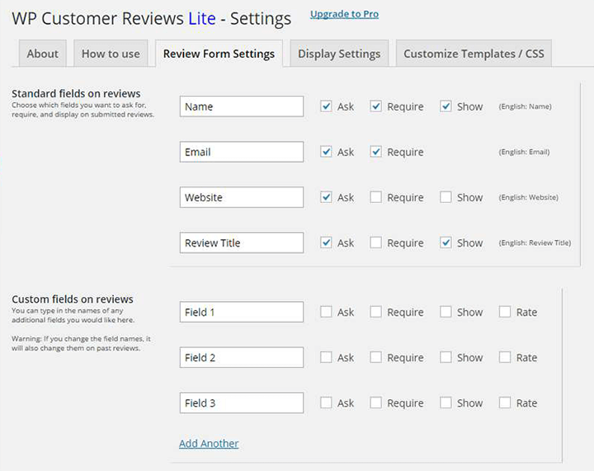Enable Require for custom Field 2
The height and width of the screenshot is (471, 594).
[x=375, y=357]
